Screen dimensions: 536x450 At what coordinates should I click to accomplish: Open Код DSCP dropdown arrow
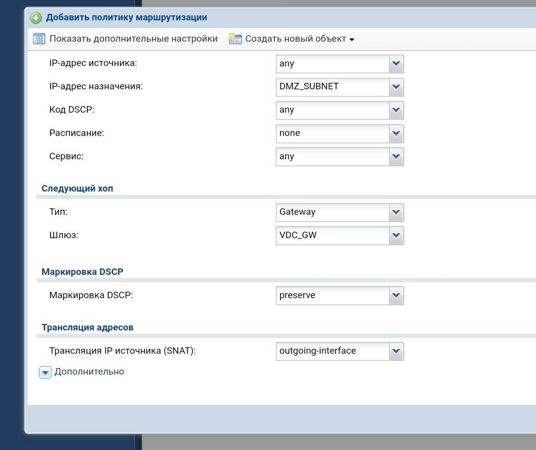click(x=396, y=110)
